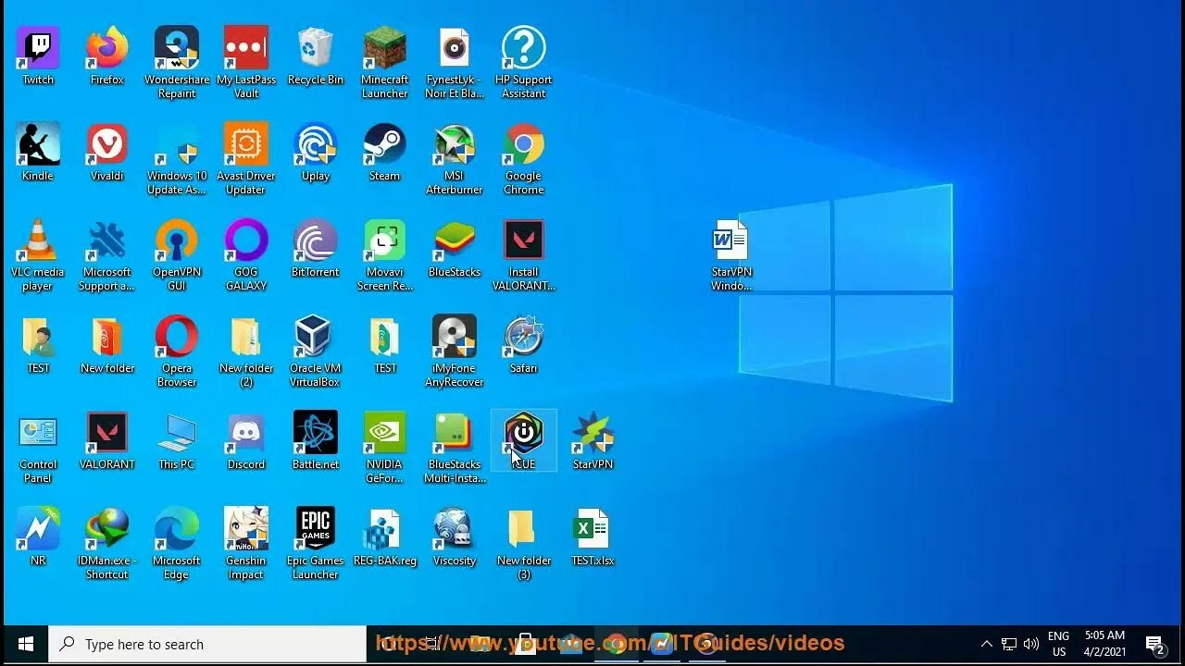Switch the ENG US input language
Image resolution: width=1185 pixels, height=666 pixels.
point(1058,644)
